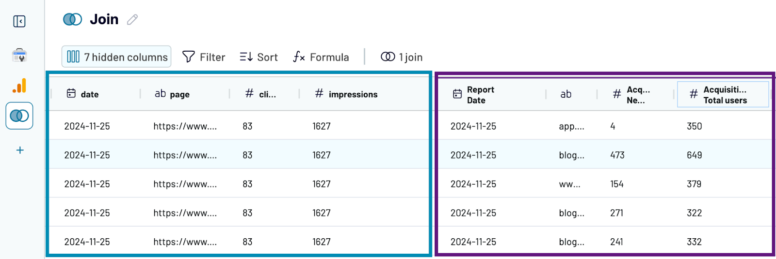Open the 7 hidden columns menu
Image resolution: width=776 pixels, height=259 pixels.
click(x=116, y=57)
